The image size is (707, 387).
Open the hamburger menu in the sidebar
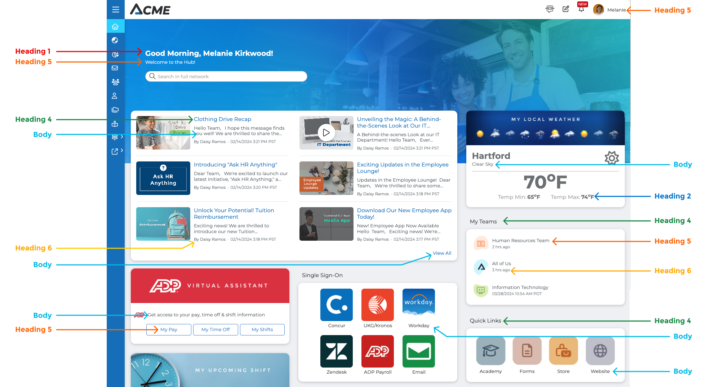[x=115, y=10]
